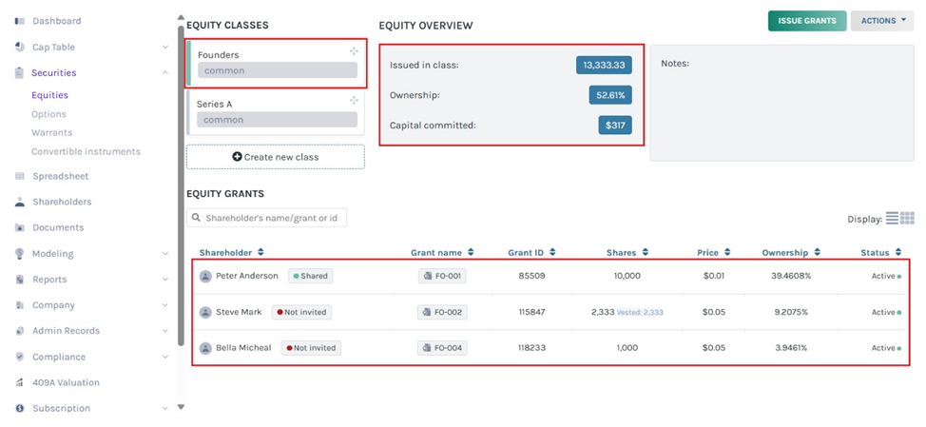Switch to grid display view icon
The height and width of the screenshot is (427, 926).
coord(908,218)
